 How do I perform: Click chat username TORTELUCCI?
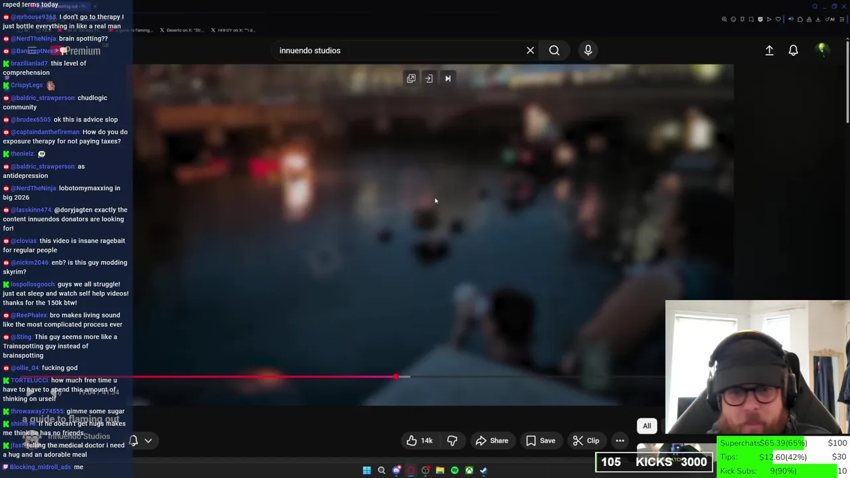coord(29,380)
